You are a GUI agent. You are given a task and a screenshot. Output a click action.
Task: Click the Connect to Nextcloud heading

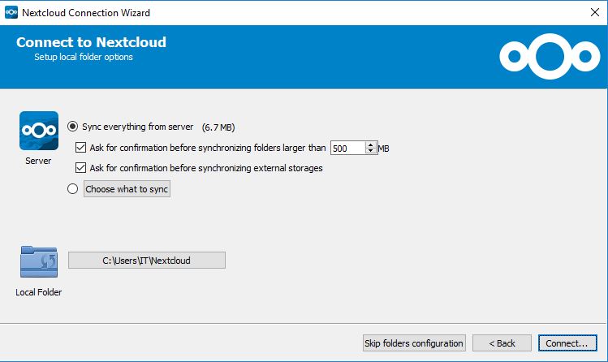(x=91, y=42)
